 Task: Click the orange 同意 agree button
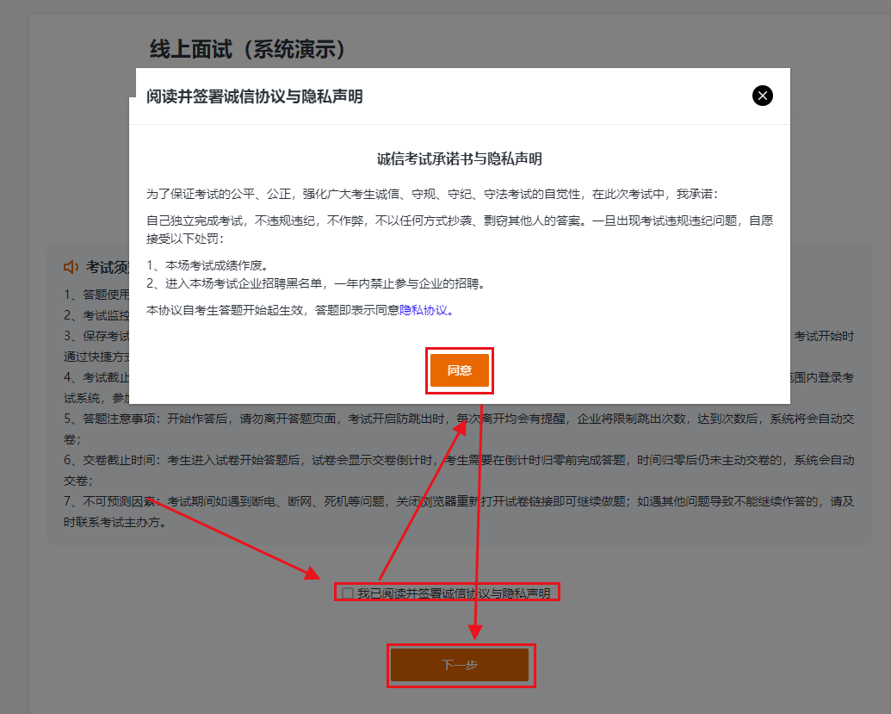point(459,370)
